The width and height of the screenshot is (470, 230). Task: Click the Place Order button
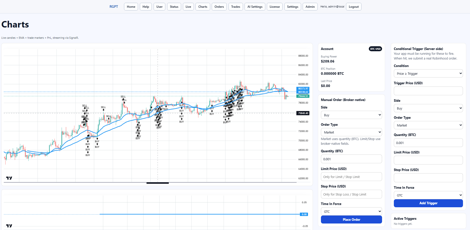pyautogui.click(x=351, y=219)
